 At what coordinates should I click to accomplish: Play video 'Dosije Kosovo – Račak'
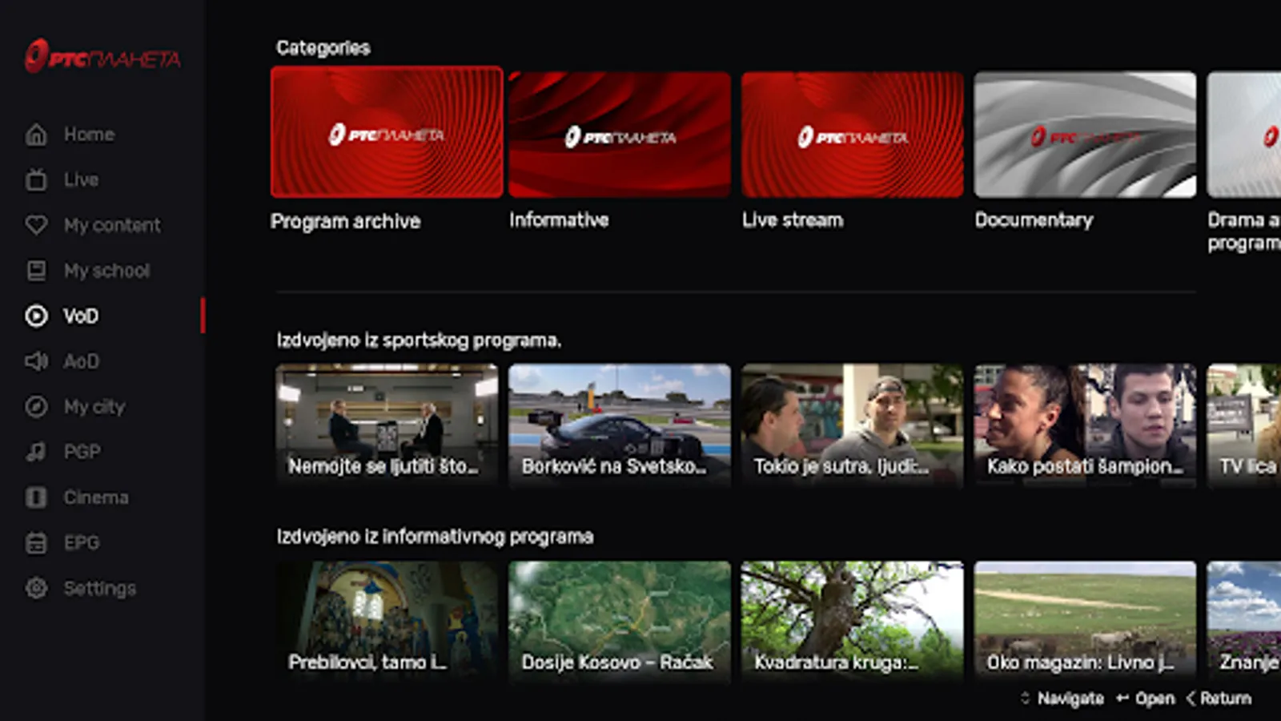(x=620, y=622)
